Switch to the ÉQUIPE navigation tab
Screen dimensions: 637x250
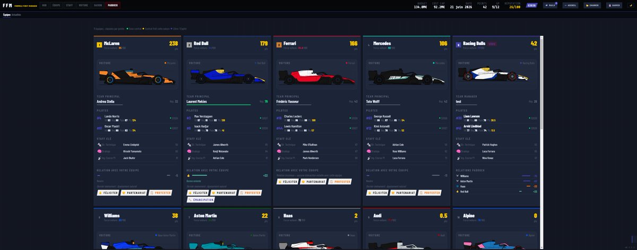[x=56, y=5]
